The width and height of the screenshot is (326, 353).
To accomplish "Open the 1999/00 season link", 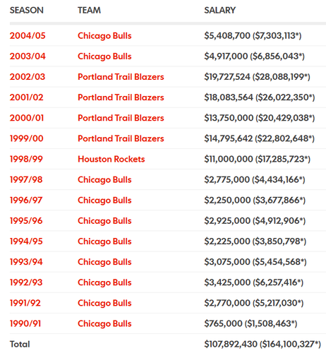I will click(x=27, y=138).
